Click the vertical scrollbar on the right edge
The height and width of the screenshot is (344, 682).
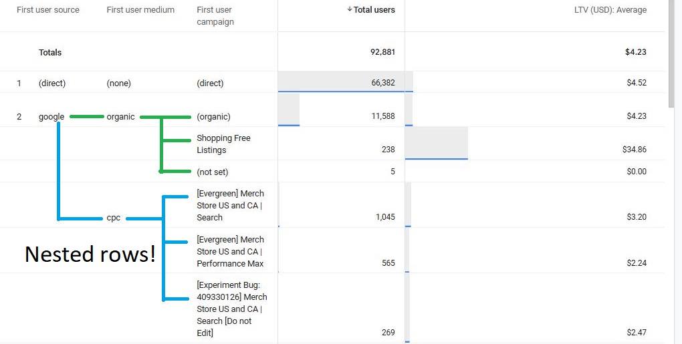[673, 53]
